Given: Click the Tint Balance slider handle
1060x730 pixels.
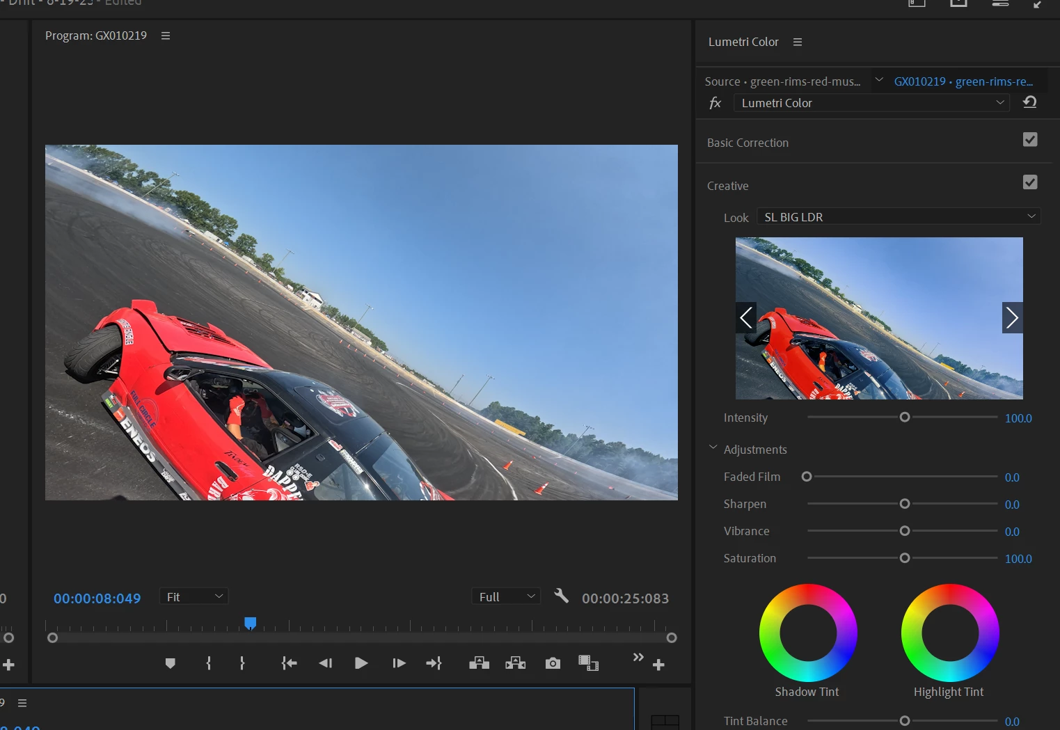Looking at the screenshot, I should (905, 721).
